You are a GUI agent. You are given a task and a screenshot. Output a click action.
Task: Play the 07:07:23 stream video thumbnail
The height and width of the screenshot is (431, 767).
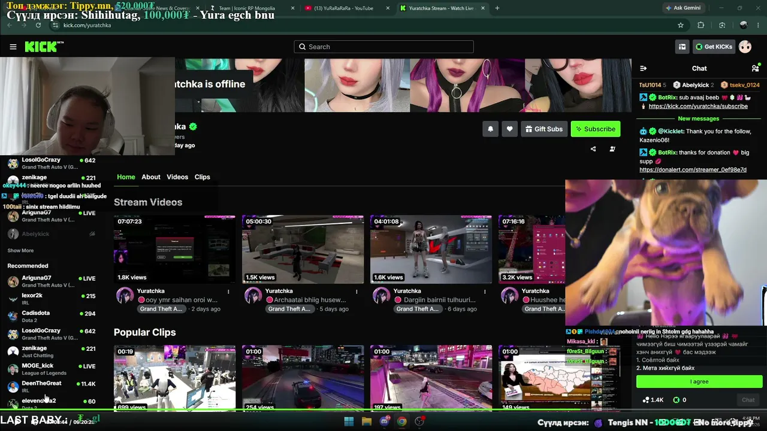pos(174,250)
